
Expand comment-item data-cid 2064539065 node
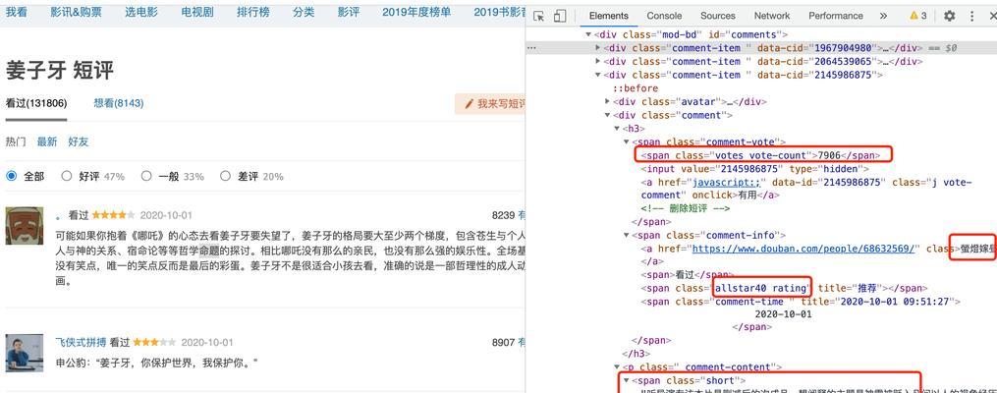[x=597, y=62]
